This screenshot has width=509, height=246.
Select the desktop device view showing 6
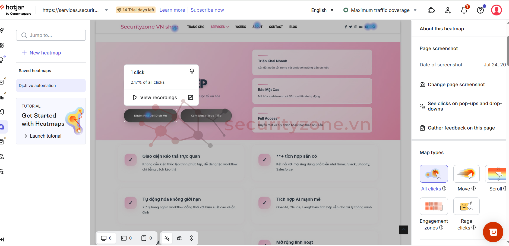click(x=106, y=238)
